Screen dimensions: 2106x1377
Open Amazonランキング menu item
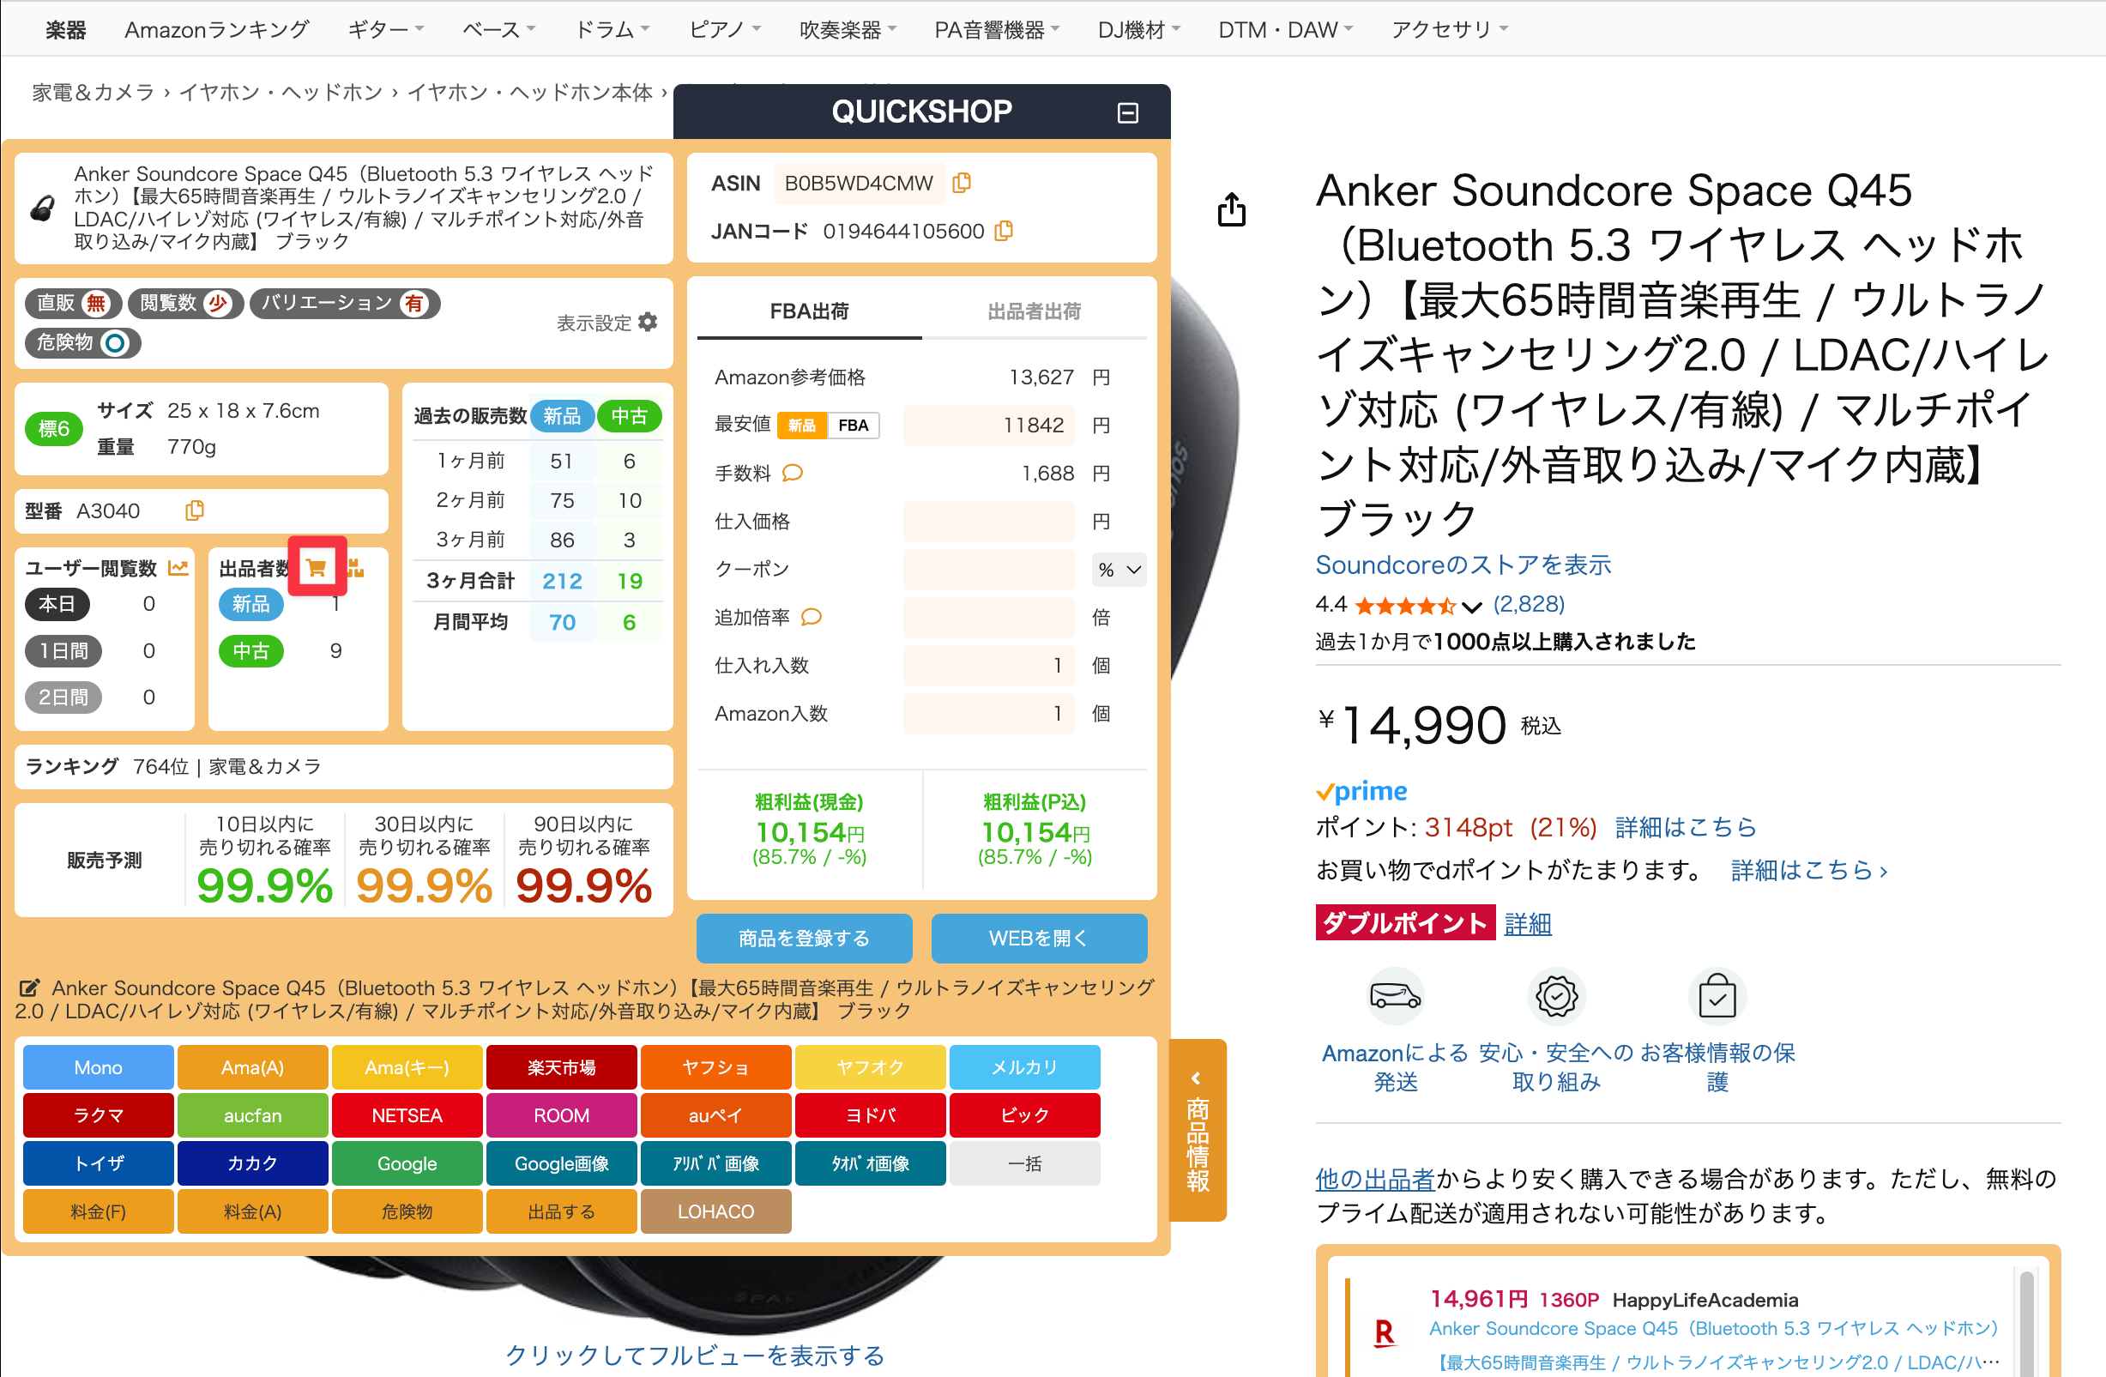coord(217,30)
